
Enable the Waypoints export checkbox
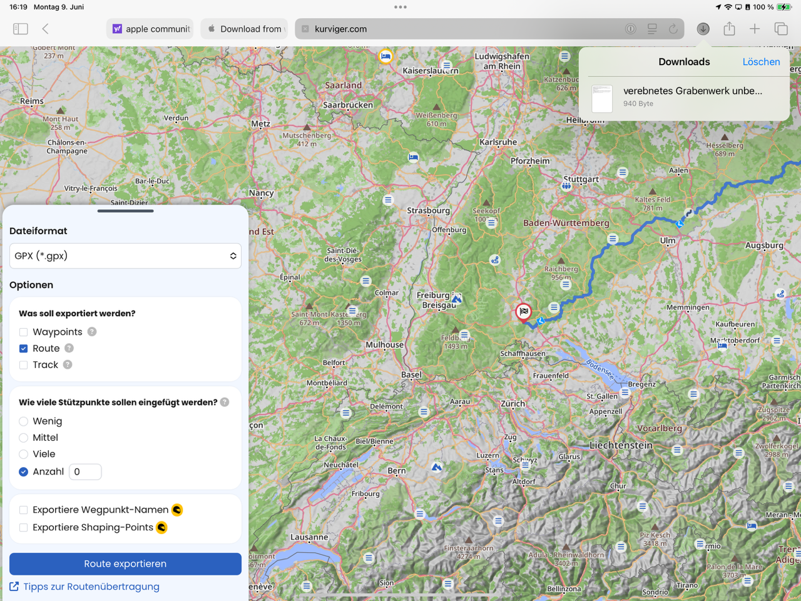pyautogui.click(x=24, y=332)
